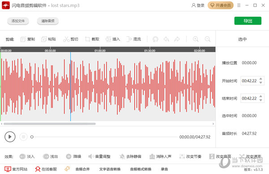Click the horizontal waveform scrollbar thumb
Viewport: 269px width, 174px height.
pos(50,124)
